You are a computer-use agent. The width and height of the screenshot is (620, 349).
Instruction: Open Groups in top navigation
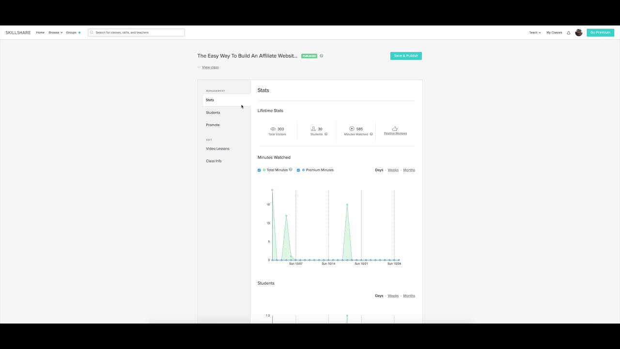tap(71, 32)
